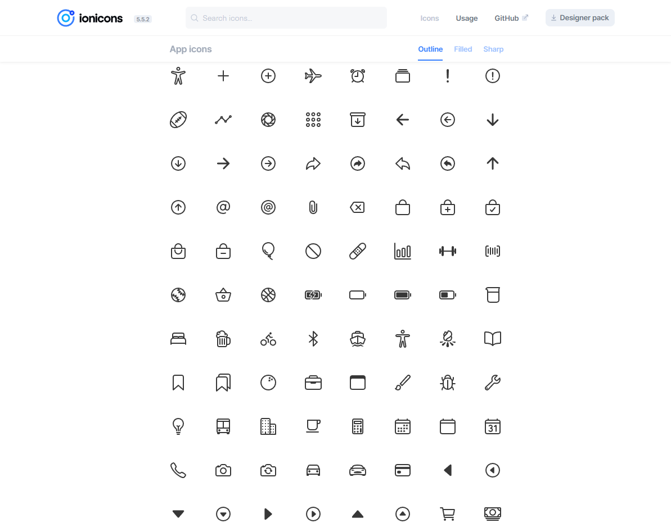Click the aperture icon

[x=268, y=120]
